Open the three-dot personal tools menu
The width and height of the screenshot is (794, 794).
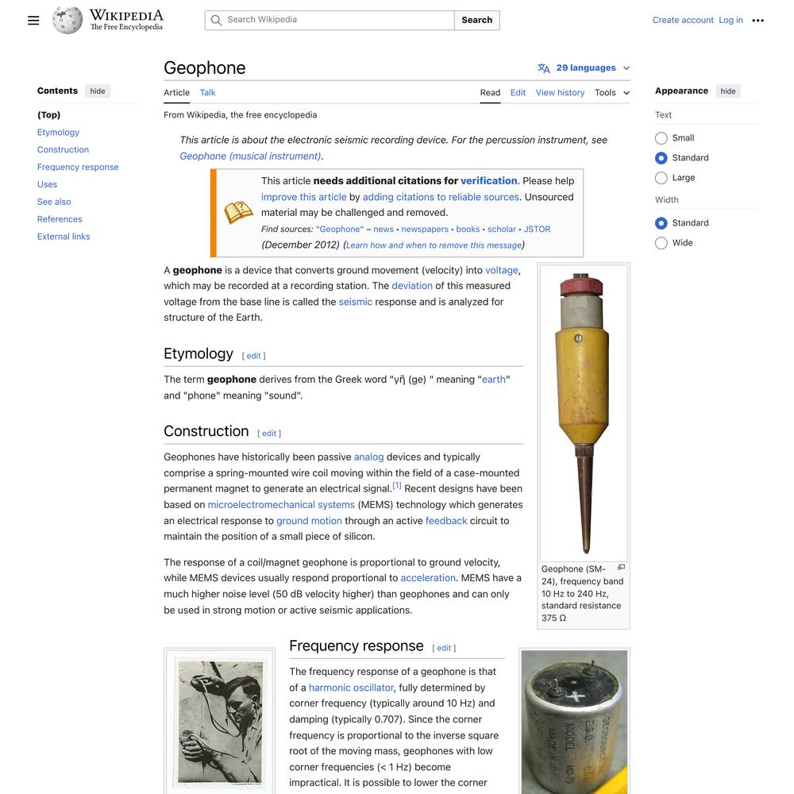click(x=757, y=21)
